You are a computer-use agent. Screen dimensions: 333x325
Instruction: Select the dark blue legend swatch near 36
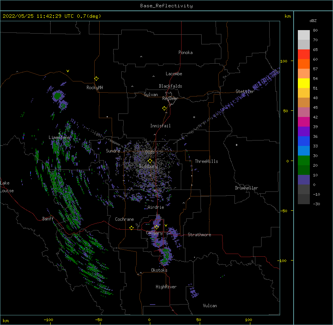tap(304, 141)
